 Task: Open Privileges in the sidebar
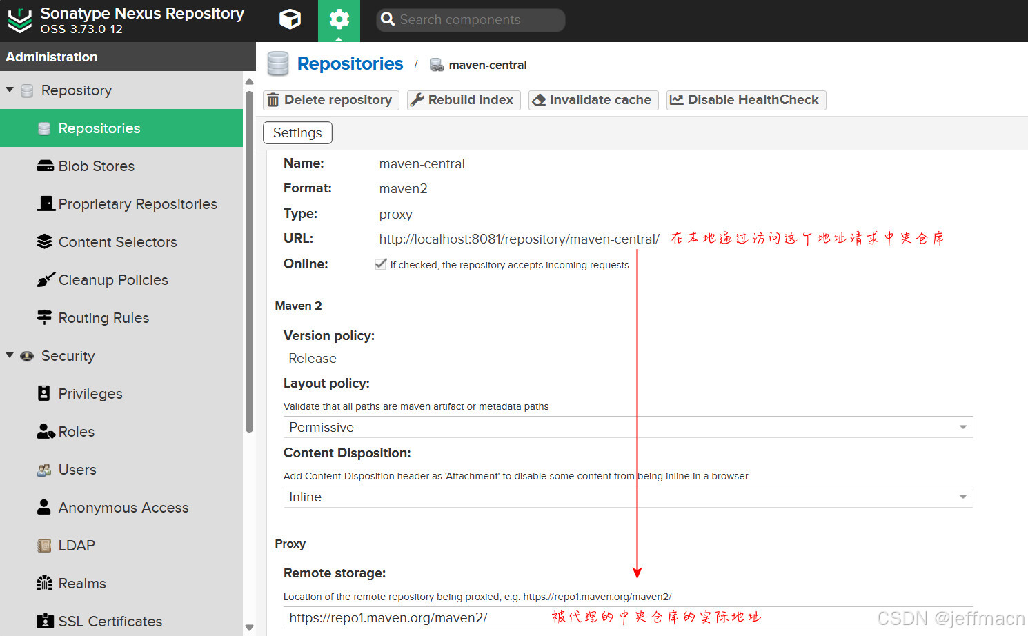[121, 394]
